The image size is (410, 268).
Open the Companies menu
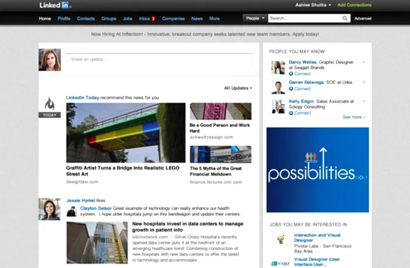click(173, 19)
